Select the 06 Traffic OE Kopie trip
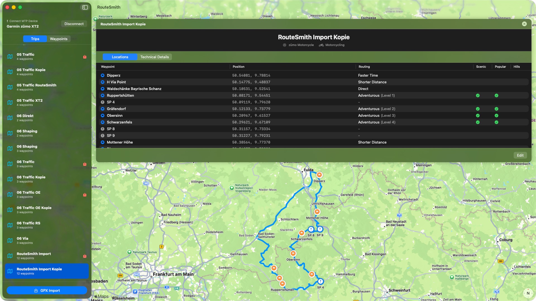Viewport: 536px width, 301px height. [x=47, y=210]
